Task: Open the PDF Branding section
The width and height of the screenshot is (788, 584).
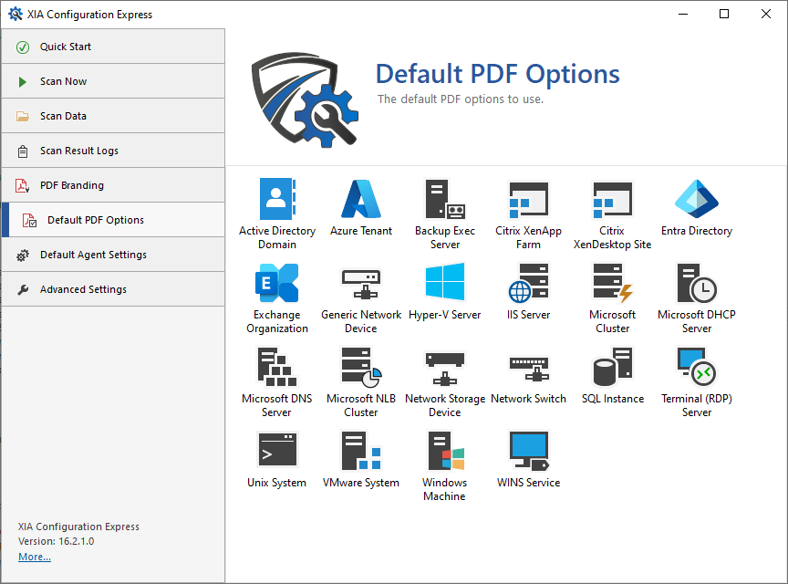Action: [x=113, y=185]
